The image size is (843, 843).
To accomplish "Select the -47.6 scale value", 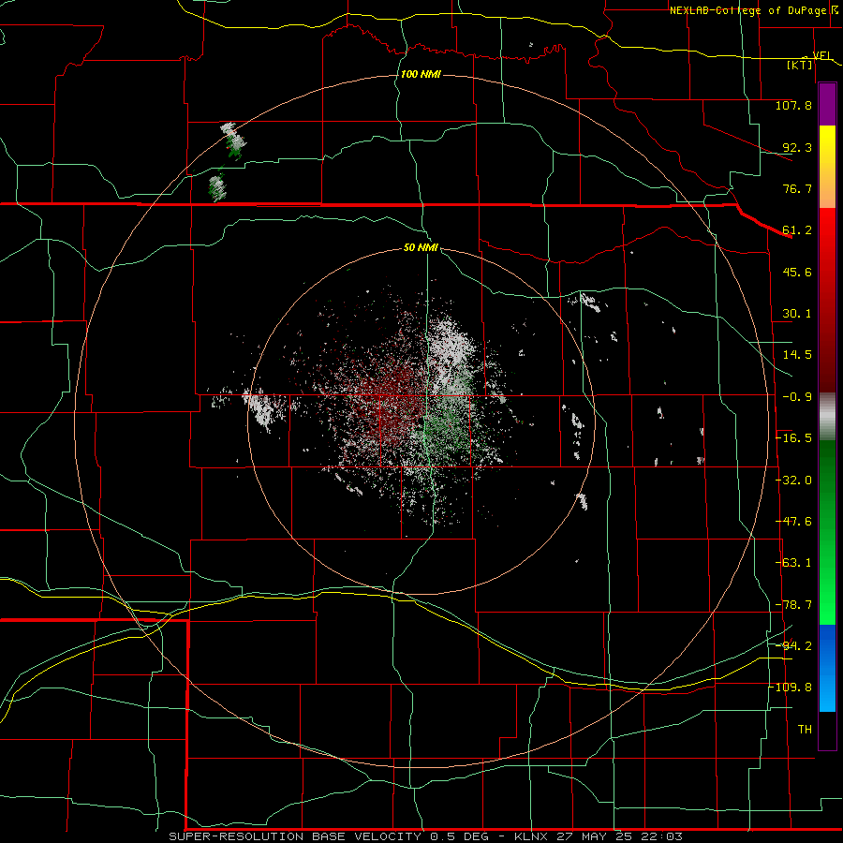I will point(793,522).
